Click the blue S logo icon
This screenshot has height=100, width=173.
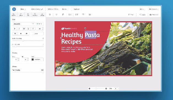[x=14, y=9]
